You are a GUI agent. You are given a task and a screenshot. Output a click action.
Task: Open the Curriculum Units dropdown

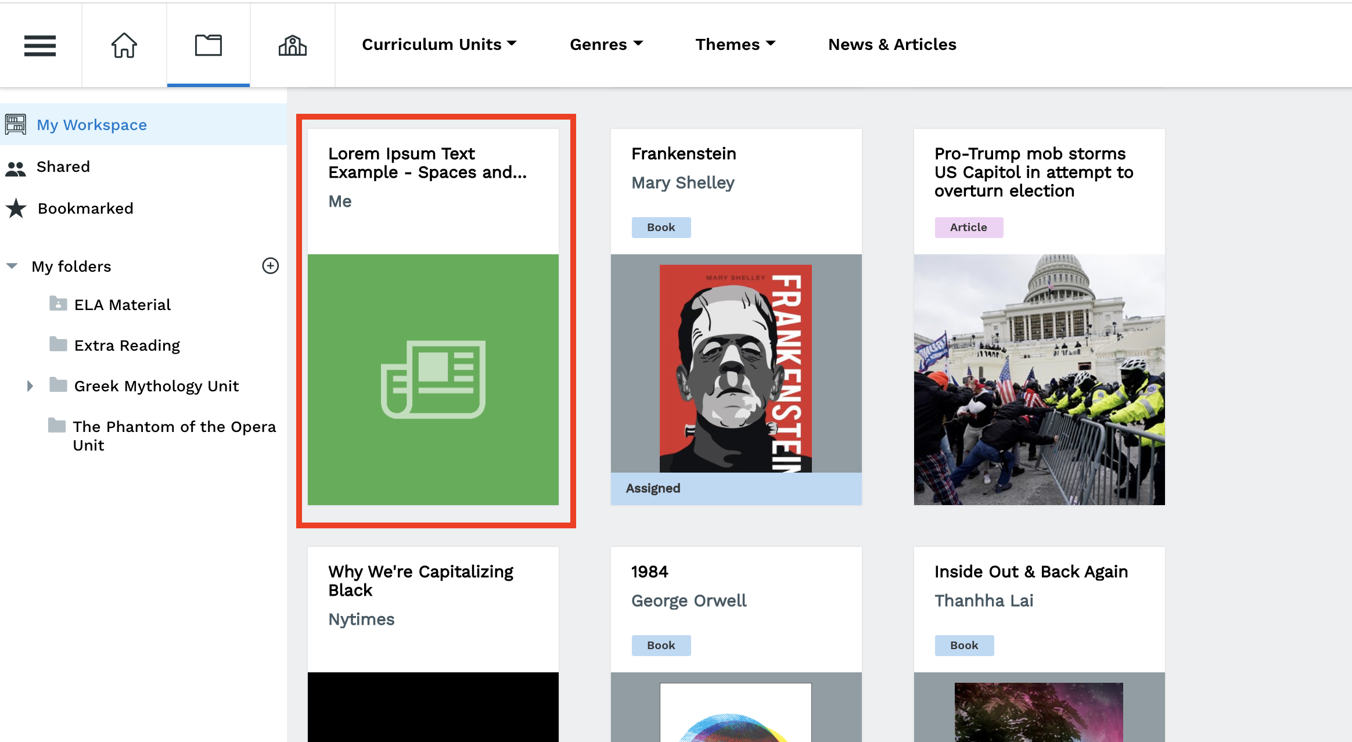click(x=439, y=44)
